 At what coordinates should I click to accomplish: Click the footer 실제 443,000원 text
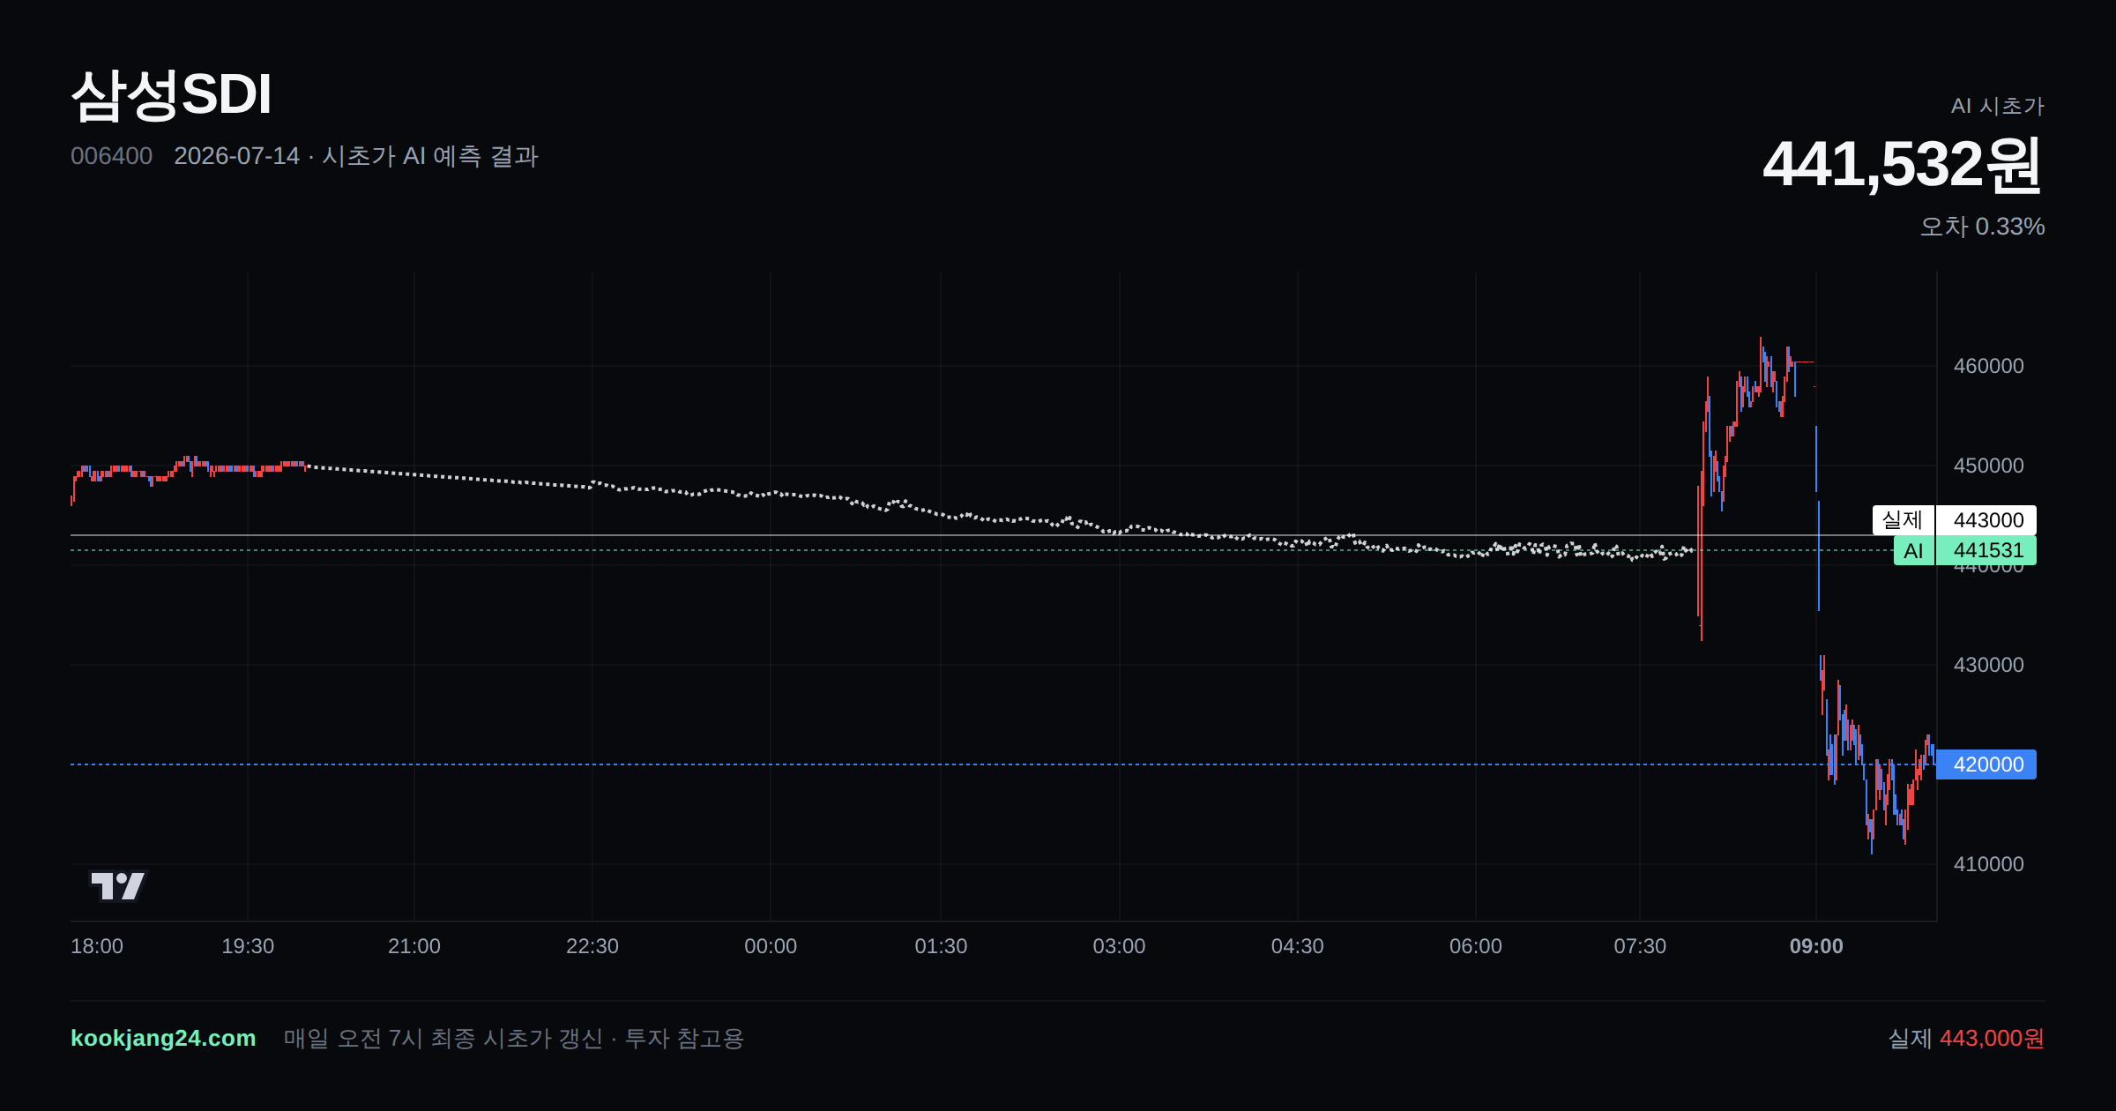point(1966,1038)
